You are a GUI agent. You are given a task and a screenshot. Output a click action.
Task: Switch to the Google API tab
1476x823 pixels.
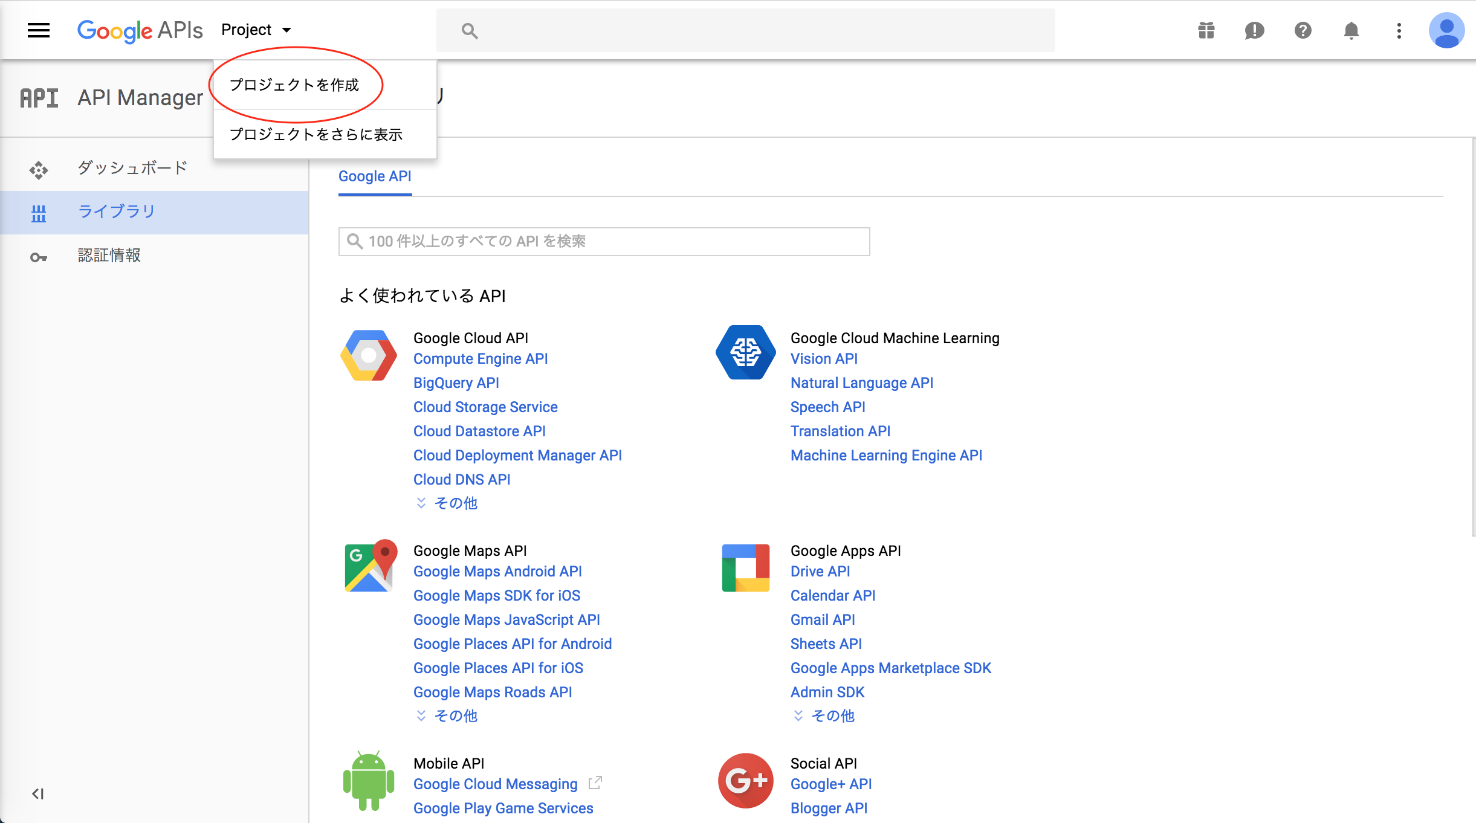pyautogui.click(x=375, y=176)
